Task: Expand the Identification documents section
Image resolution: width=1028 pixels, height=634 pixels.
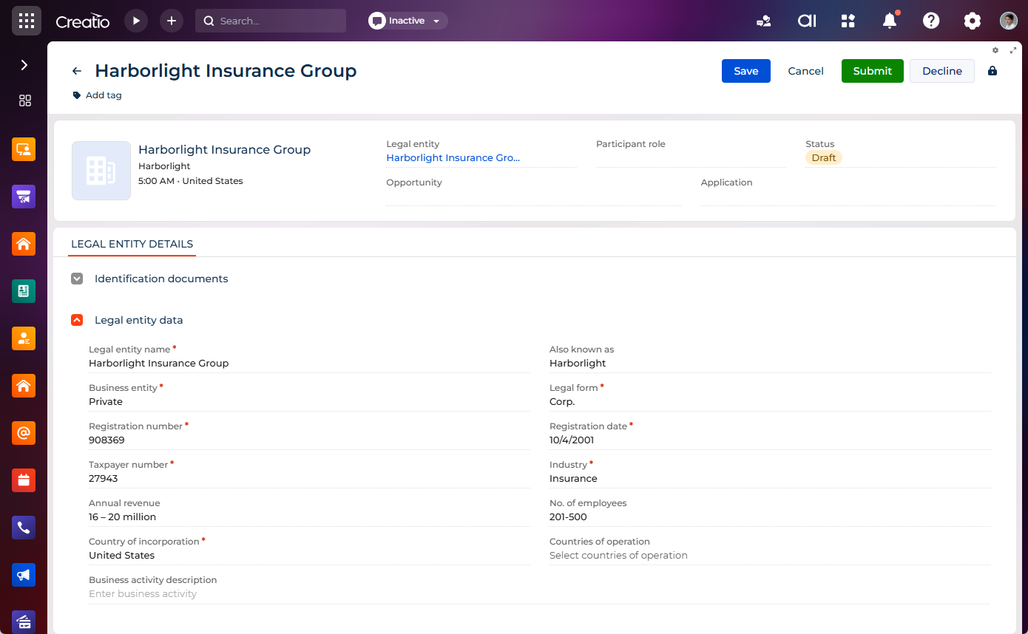Action: [77, 279]
